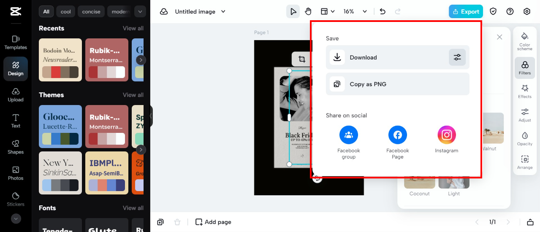The width and height of the screenshot is (540, 232).
Task: Apply the Coconut filter
Action: [420, 187]
